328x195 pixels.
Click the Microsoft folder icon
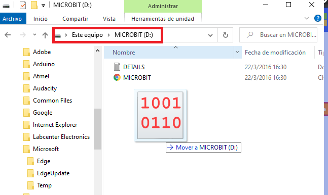pyautogui.click(x=26, y=149)
